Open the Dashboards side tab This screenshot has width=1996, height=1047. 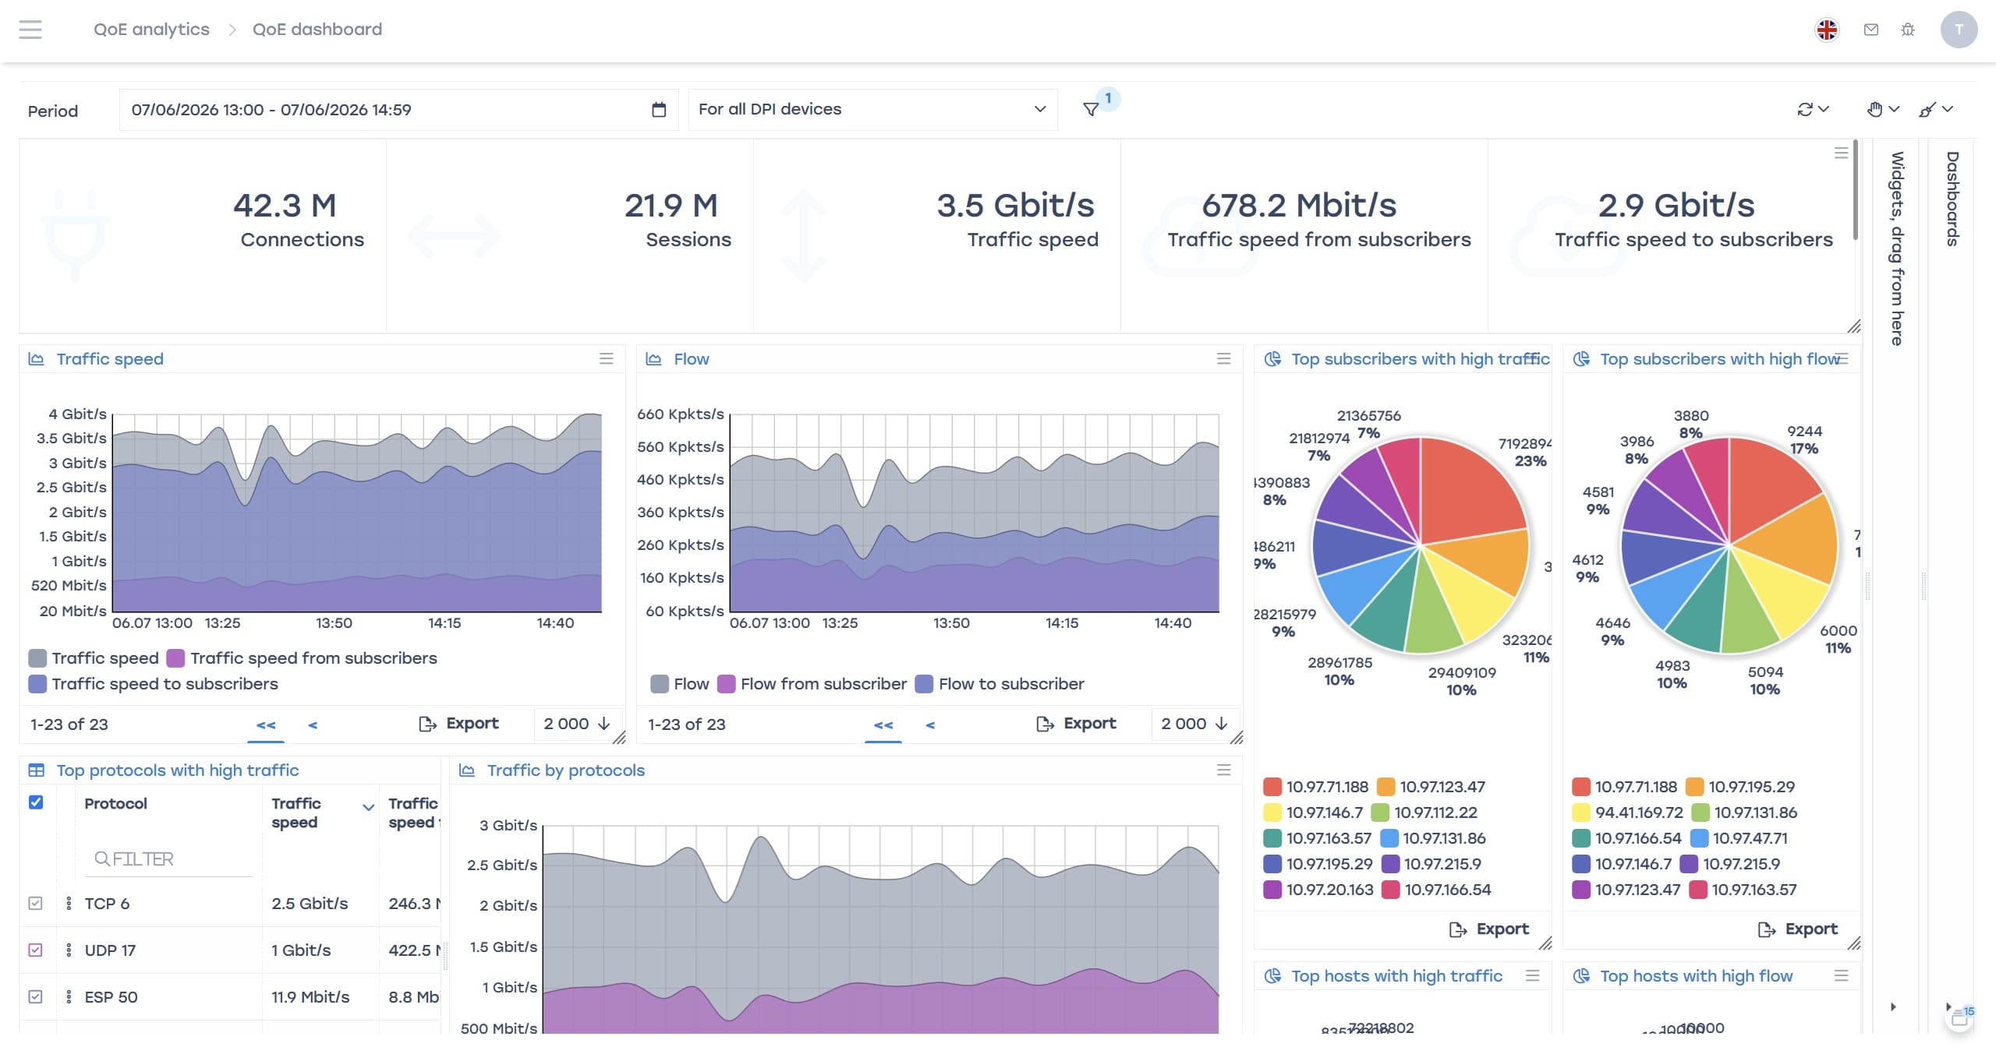click(1952, 199)
